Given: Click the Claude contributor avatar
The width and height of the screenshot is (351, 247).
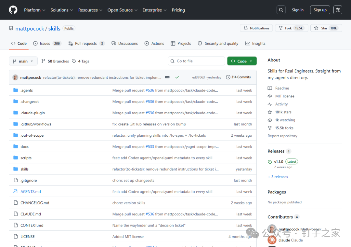Looking at the screenshot, I should 272,240.
